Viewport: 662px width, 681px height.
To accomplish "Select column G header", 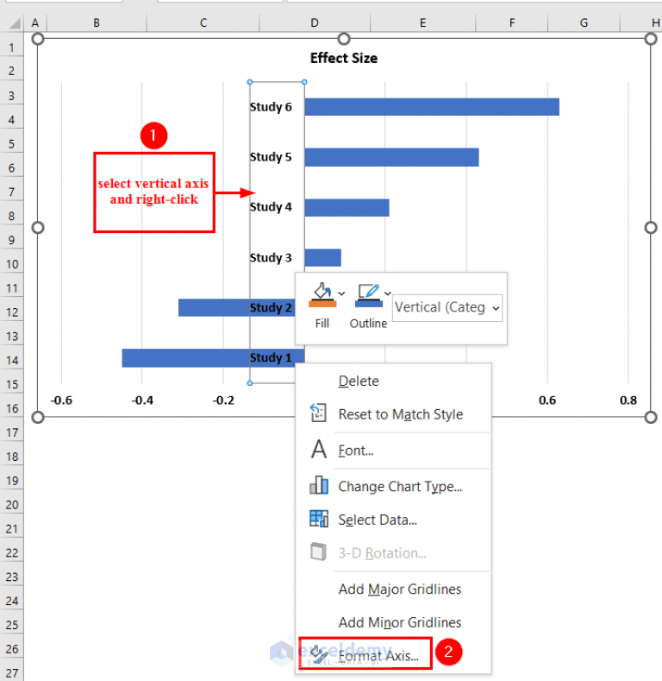I will [584, 22].
